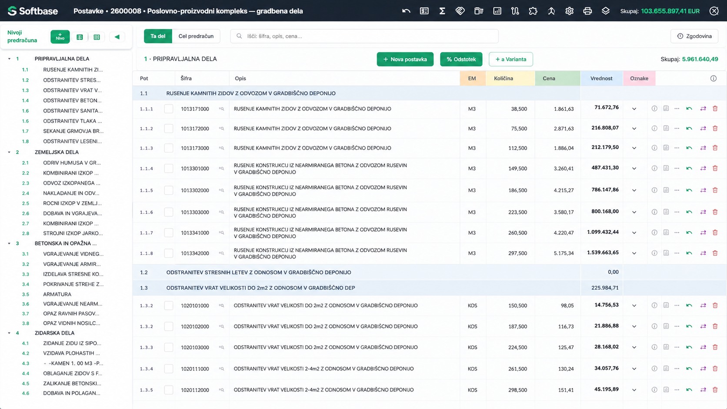
Task: Click the green undo arrow on row 1.1.4
Action: (689, 168)
